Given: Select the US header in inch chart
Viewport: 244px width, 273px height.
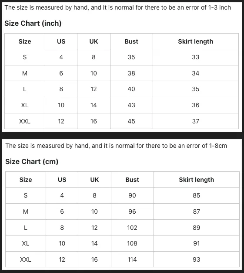Looking at the screenshot, I should coord(61,41).
